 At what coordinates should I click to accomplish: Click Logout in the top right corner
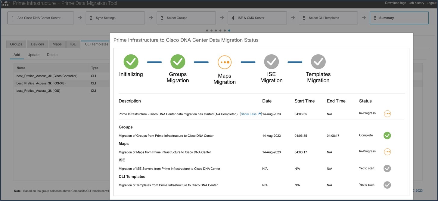pos(431,3)
